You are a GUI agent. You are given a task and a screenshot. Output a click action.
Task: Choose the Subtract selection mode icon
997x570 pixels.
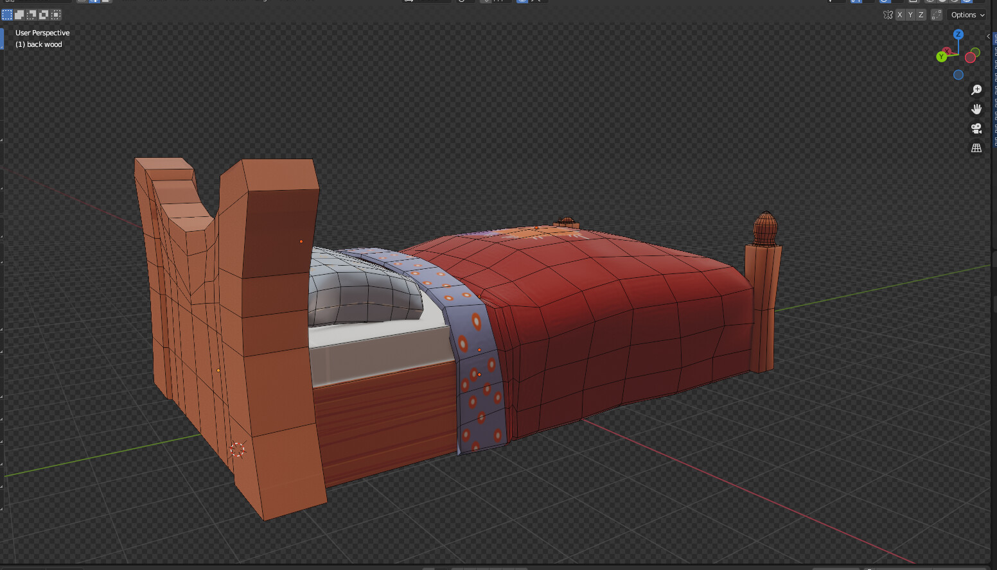[x=31, y=14]
